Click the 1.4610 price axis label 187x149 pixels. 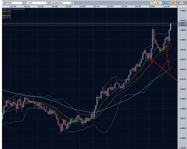183,79
